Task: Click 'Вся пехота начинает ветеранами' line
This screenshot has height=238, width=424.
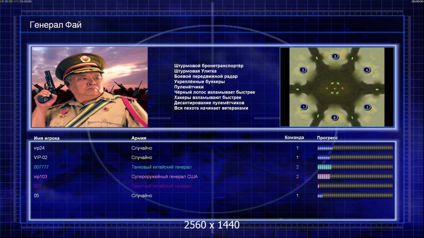Action: tap(211, 108)
